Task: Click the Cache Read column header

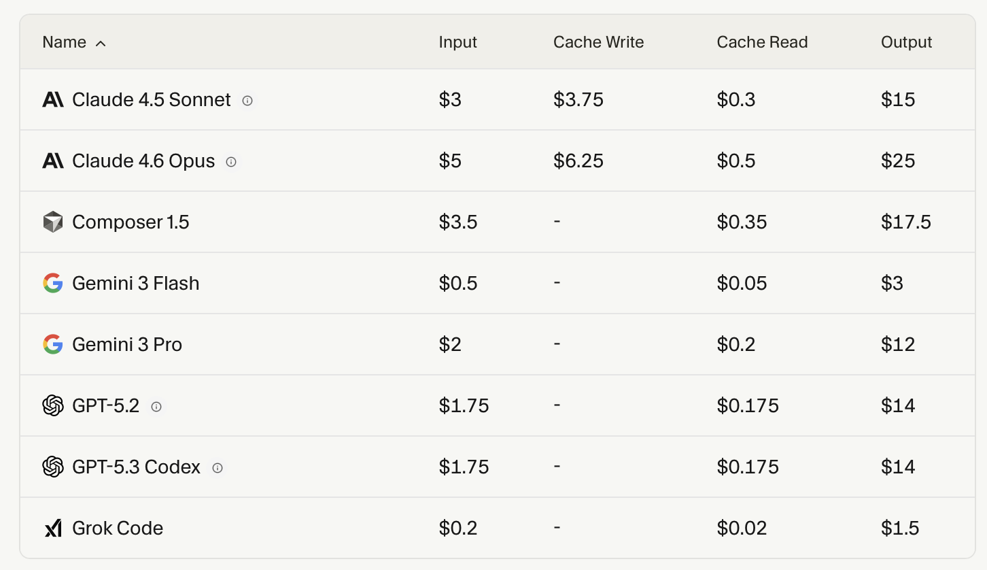Action: [x=762, y=42]
